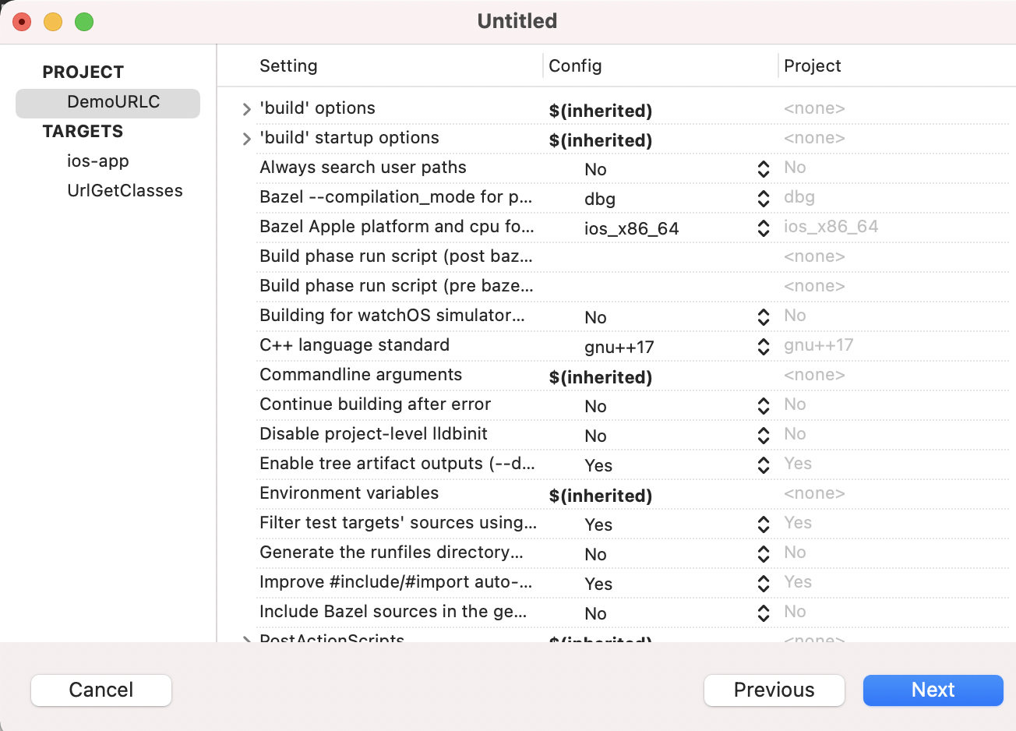Click the "Filter test targets' sources" stepper
Image resolution: width=1016 pixels, height=731 pixels.
pyautogui.click(x=762, y=524)
